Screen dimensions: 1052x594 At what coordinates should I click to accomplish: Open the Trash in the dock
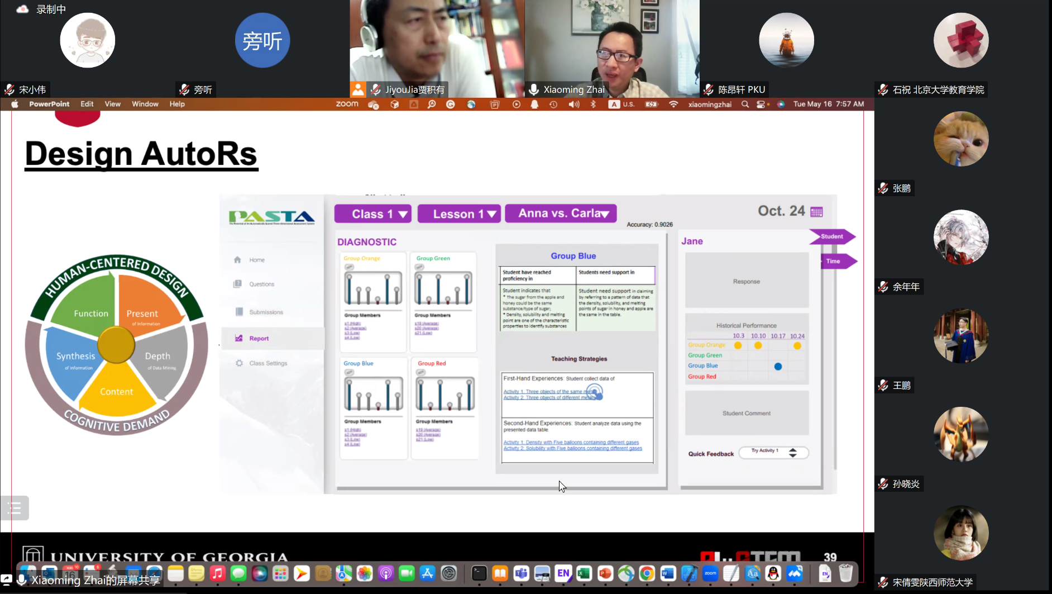click(x=846, y=573)
